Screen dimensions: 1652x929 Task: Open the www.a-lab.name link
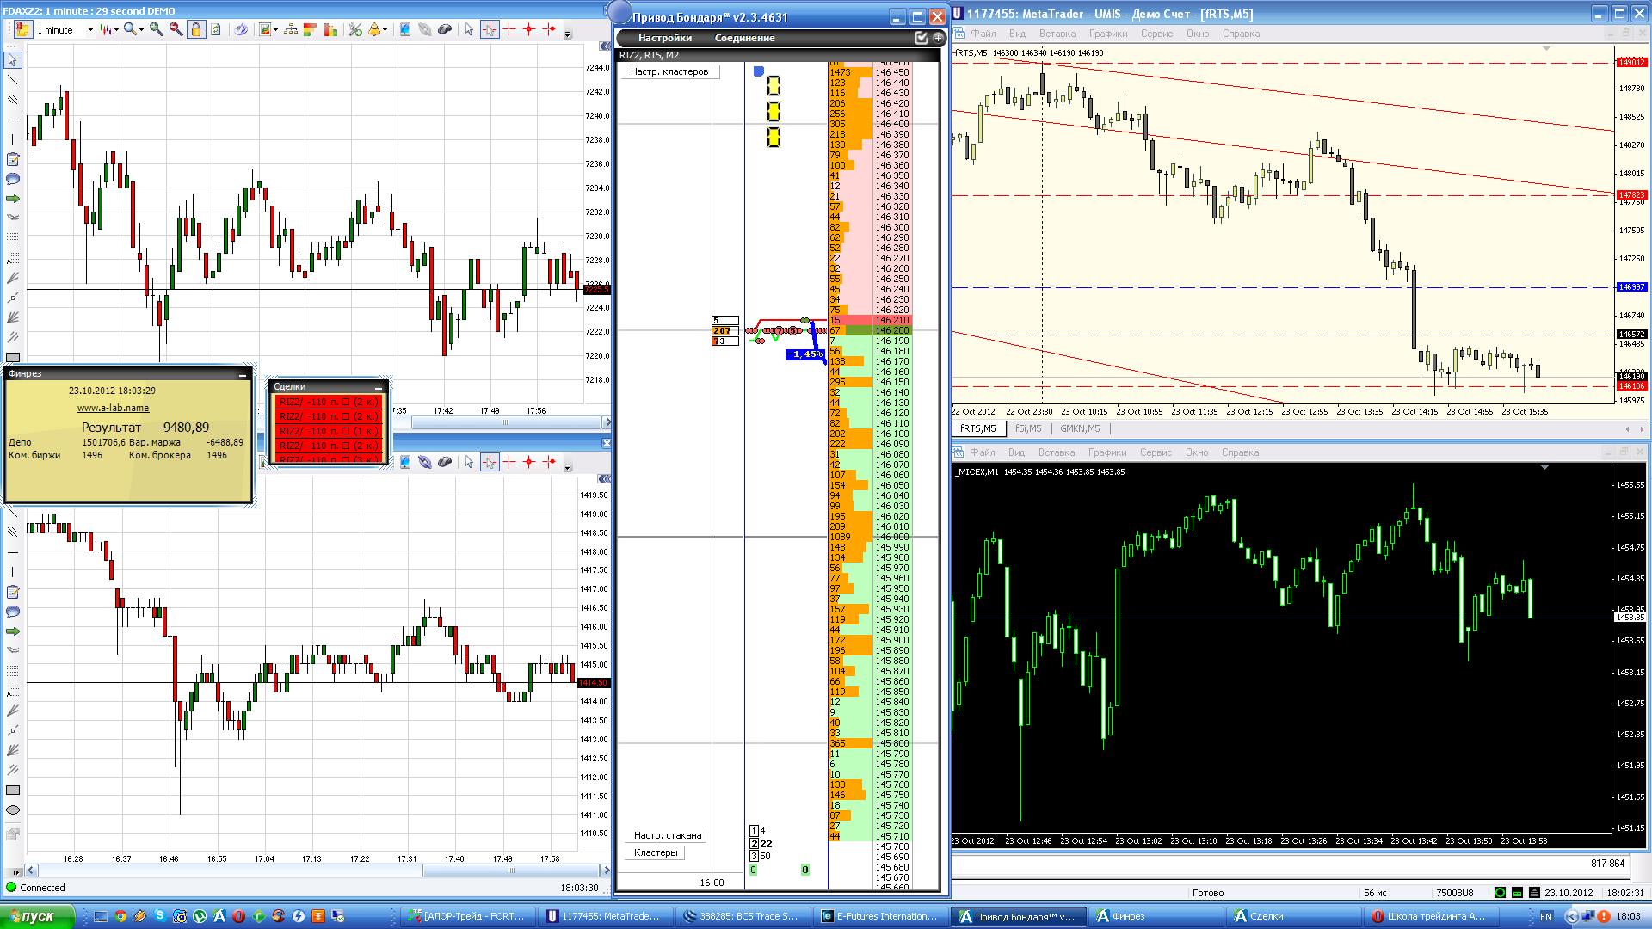113,408
